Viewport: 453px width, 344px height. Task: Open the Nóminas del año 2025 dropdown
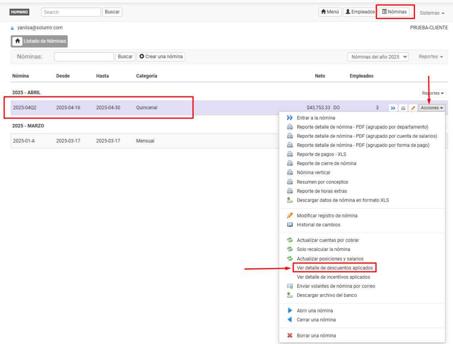pos(378,57)
